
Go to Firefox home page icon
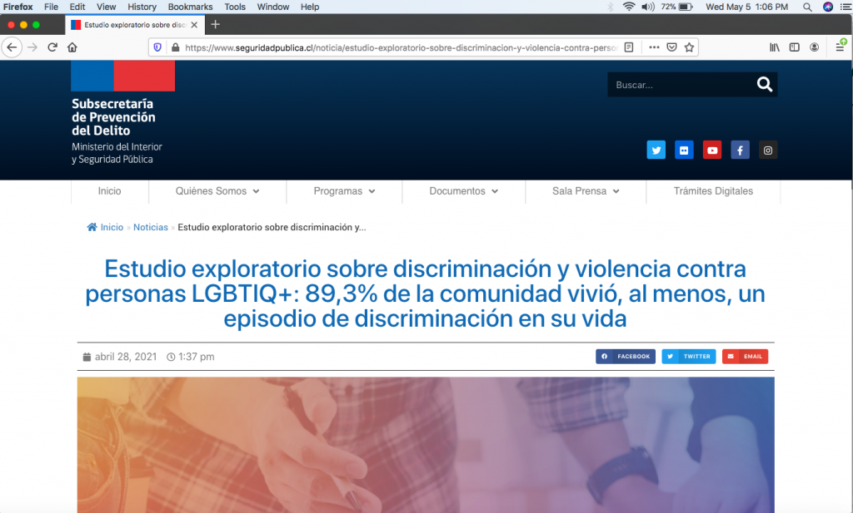coord(72,47)
